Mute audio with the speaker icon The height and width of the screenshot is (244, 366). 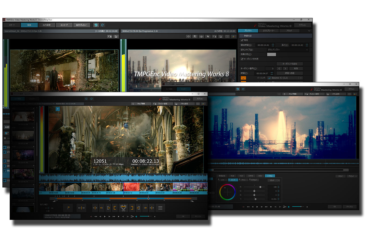tap(136, 216)
